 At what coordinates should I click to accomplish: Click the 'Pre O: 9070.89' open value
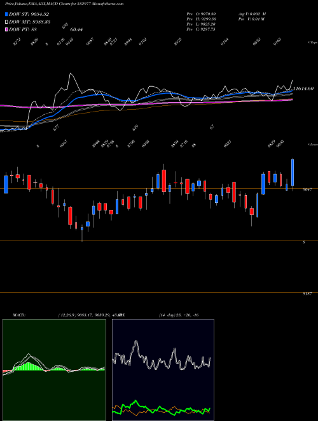(201, 14)
